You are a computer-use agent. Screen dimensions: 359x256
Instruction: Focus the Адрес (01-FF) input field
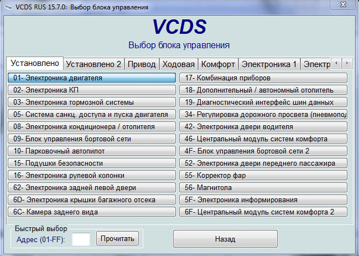(x=81, y=239)
